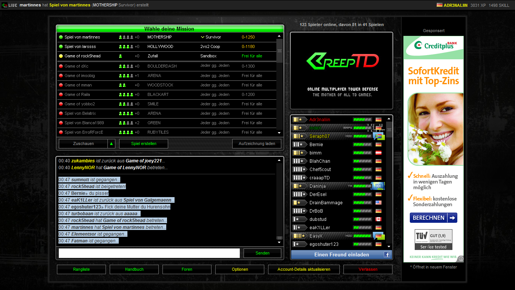Click the player icons in Game of Raila row

[x=126, y=94]
